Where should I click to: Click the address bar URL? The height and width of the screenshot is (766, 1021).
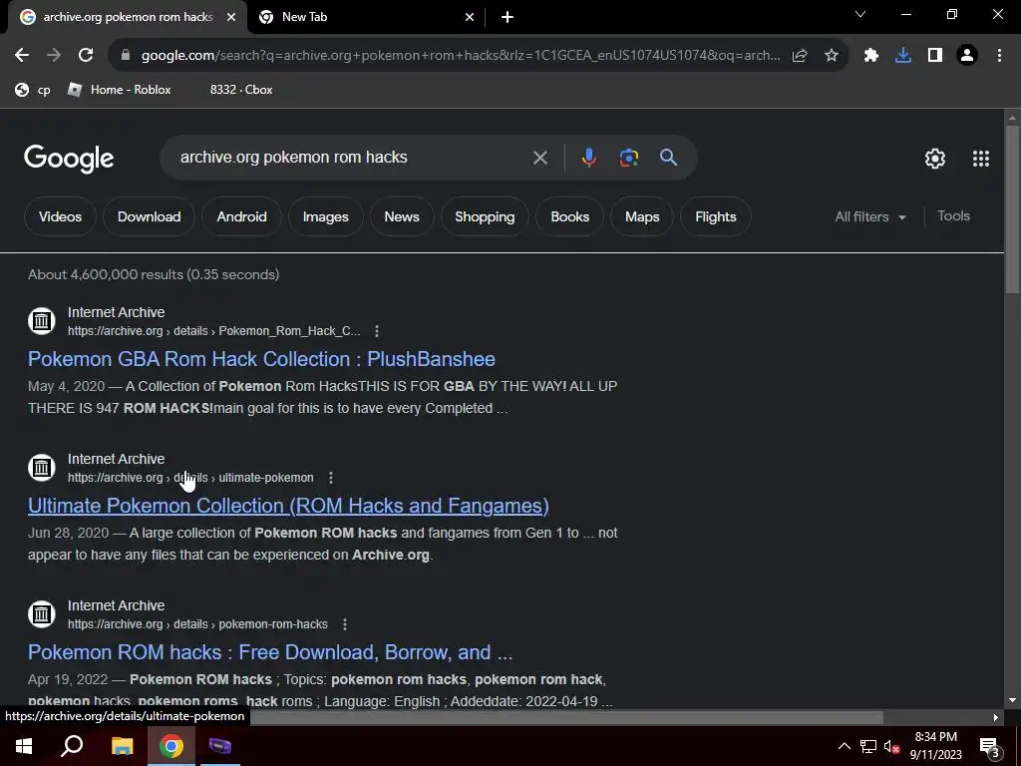[x=460, y=56]
